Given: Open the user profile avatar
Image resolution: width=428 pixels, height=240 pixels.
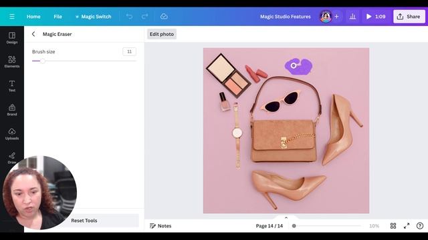Looking at the screenshot, I should 326,17.
